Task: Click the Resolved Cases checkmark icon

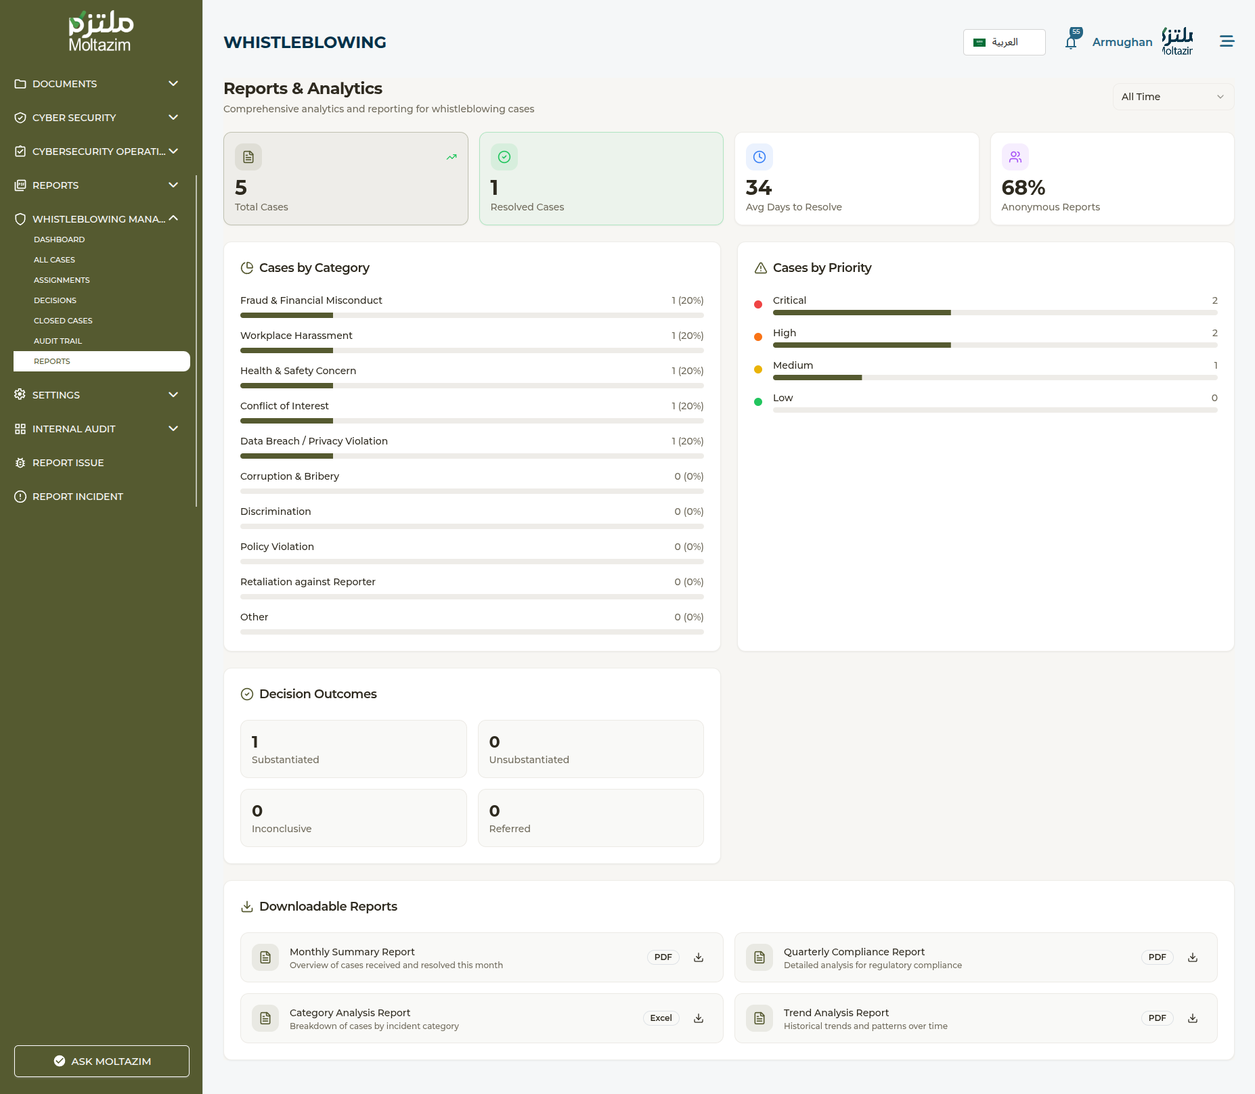Action: tap(504, 157)
